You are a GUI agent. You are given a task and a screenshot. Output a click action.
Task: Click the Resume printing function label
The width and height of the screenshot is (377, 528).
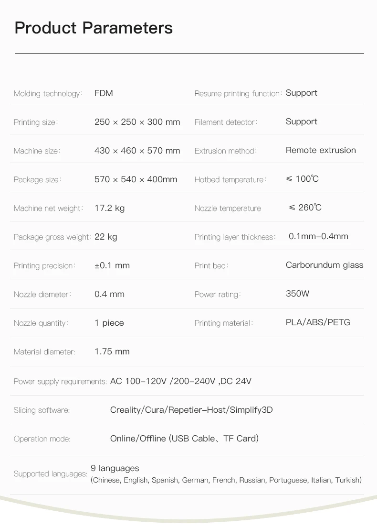pos(237,94)
